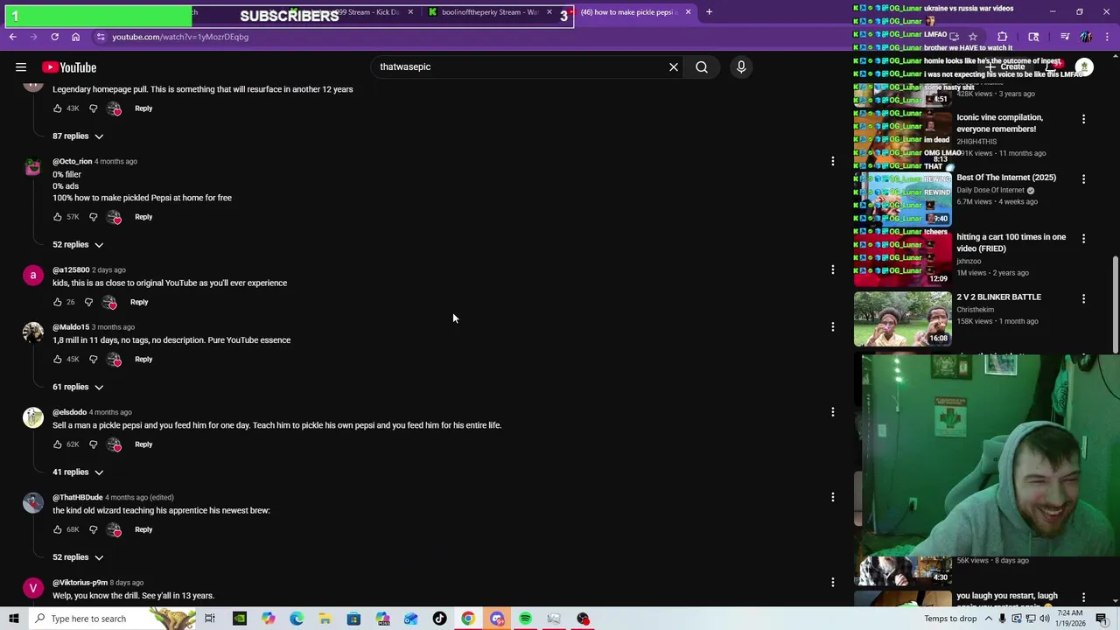Open hitting a cart 100 times video title
The image size is (1120, 630).
tap(1011, 242)
